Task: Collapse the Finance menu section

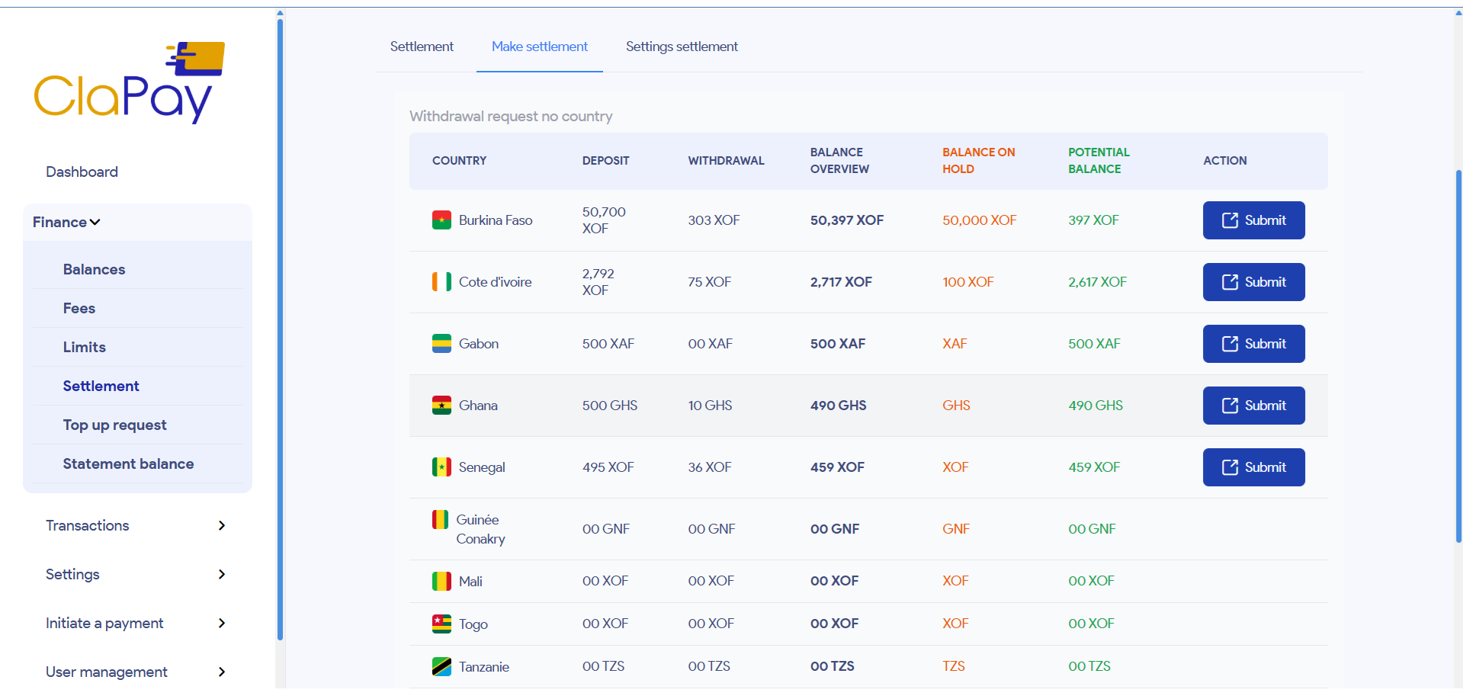Action: (67, 223)
